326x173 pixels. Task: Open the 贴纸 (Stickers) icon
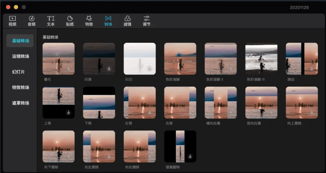coord(69,19)
